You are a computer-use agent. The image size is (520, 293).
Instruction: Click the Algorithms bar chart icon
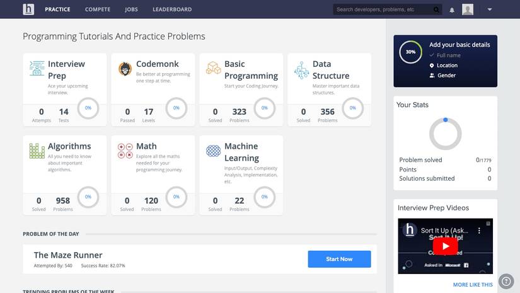(37, 151)
